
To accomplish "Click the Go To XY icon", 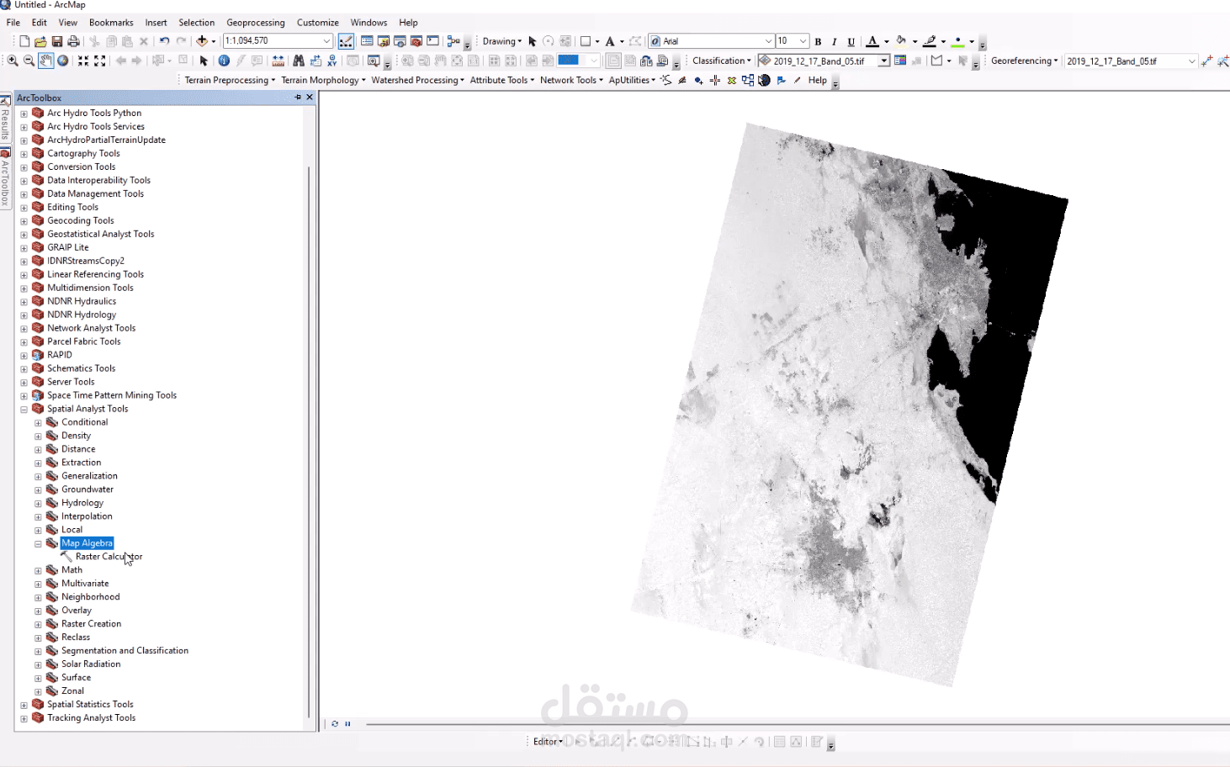I will pos(332,61).
